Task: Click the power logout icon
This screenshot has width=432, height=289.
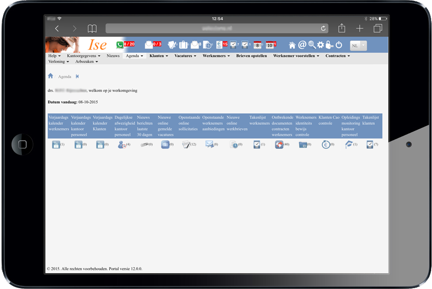Action: tap(339, 45)
